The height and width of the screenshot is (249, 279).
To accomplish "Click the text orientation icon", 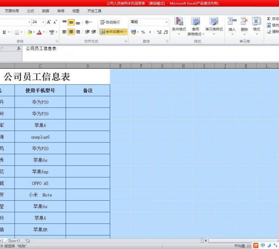I will (88, 22).
